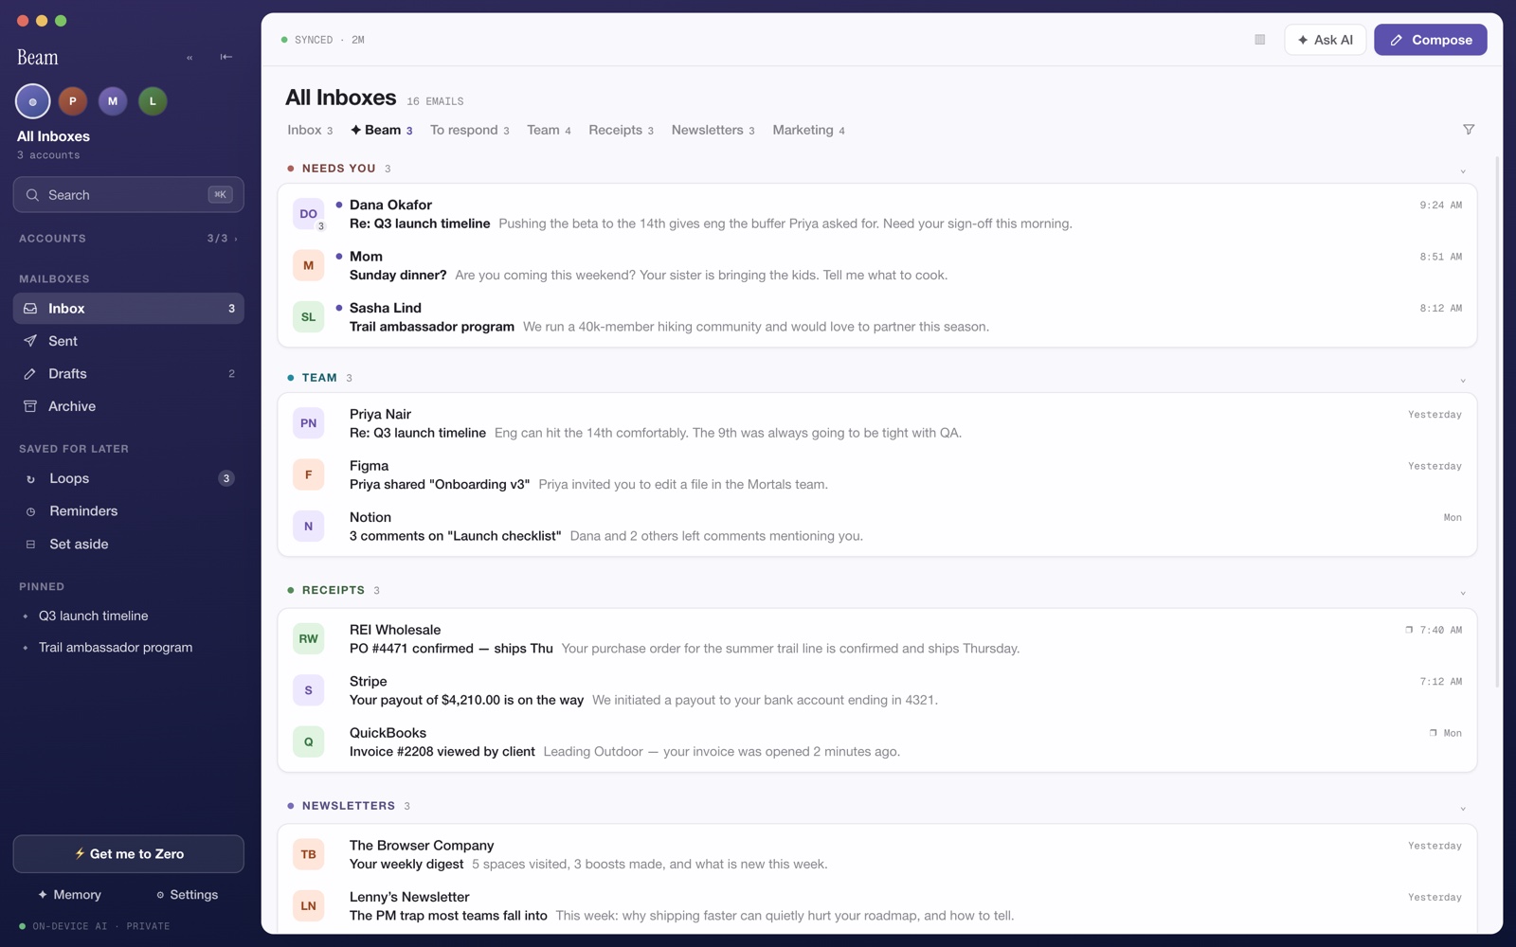Open Memory at sidebar bottom
The width and height of the screenshot is (1516, 947).
pos(69,895)
